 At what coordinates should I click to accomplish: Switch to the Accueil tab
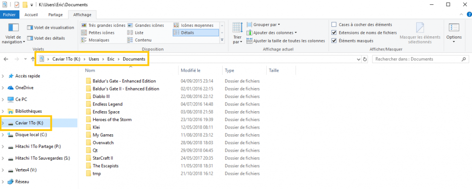click(x=31, y=15)
